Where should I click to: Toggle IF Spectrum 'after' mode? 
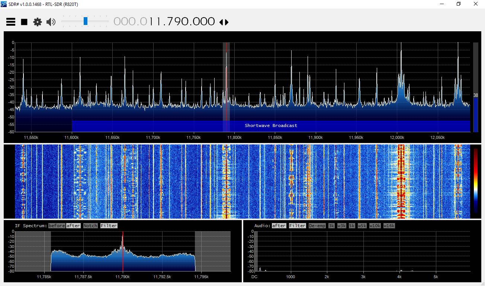click(x=74, y=226)
